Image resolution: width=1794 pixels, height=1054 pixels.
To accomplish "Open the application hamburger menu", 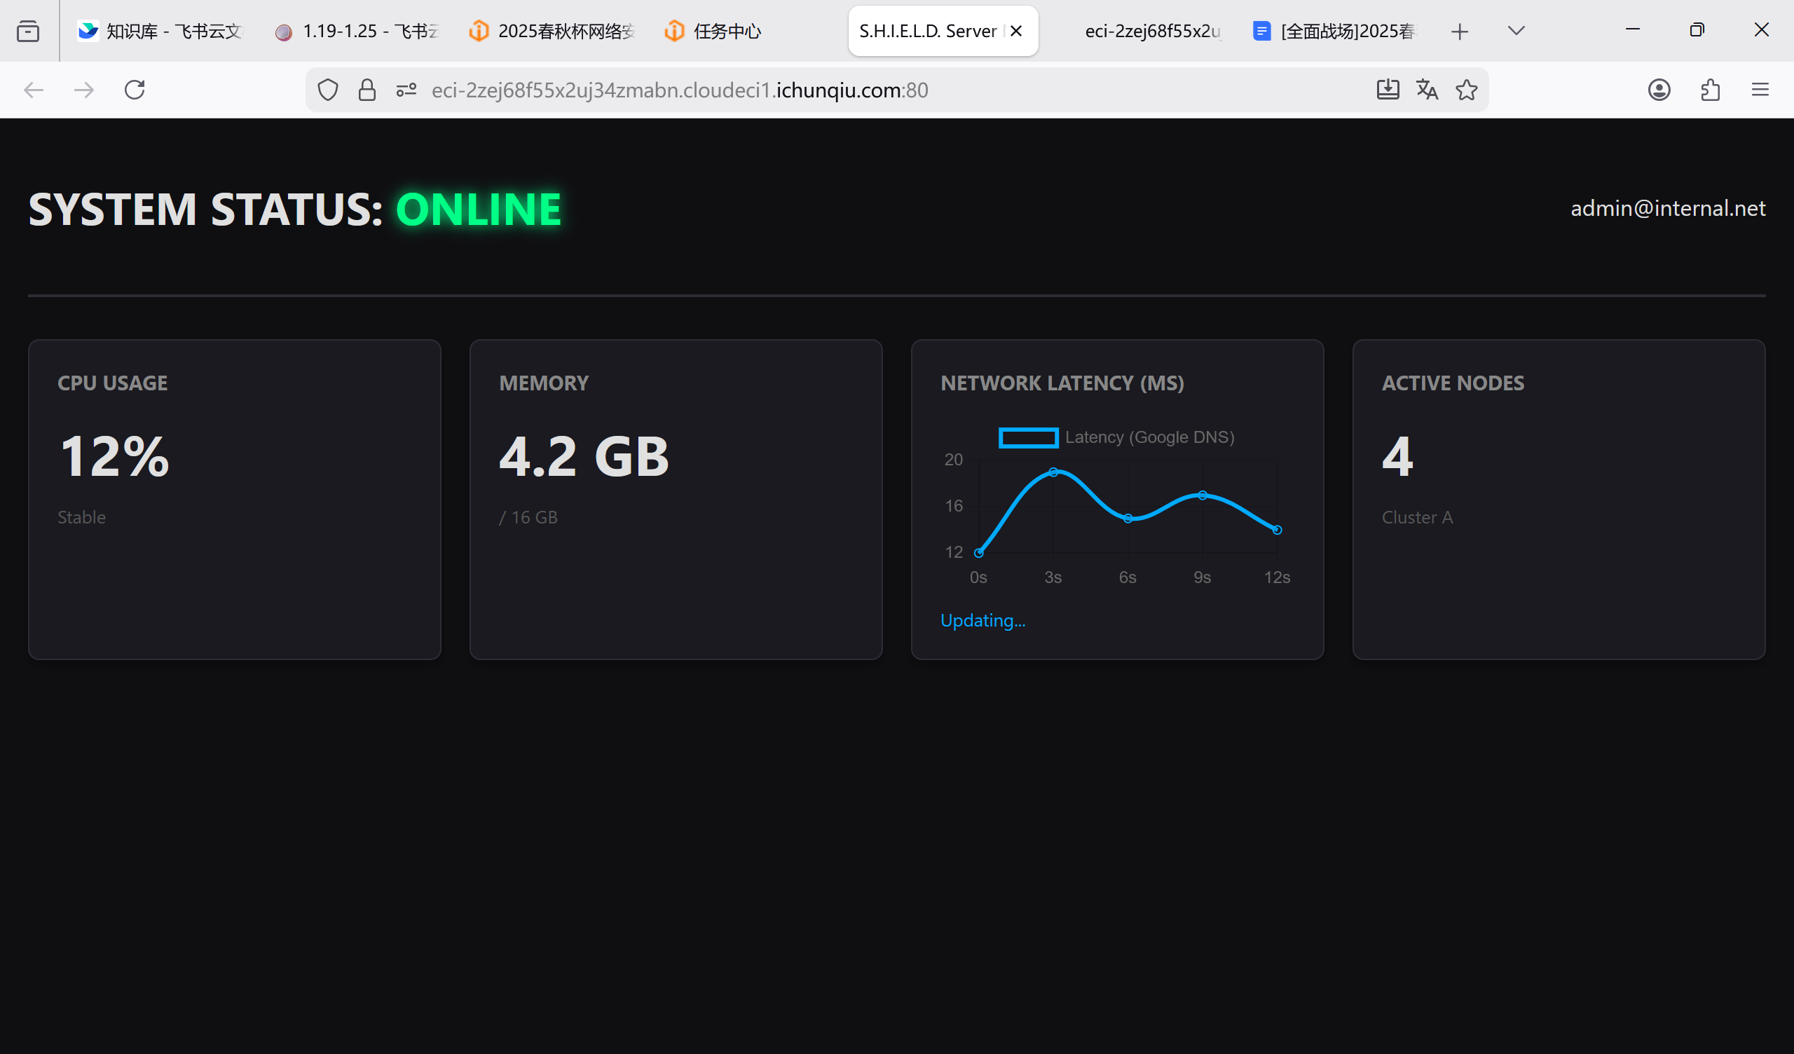I will (x=1760, y=90).
